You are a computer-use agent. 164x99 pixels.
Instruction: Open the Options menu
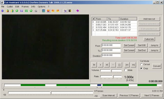click(42, 7)
